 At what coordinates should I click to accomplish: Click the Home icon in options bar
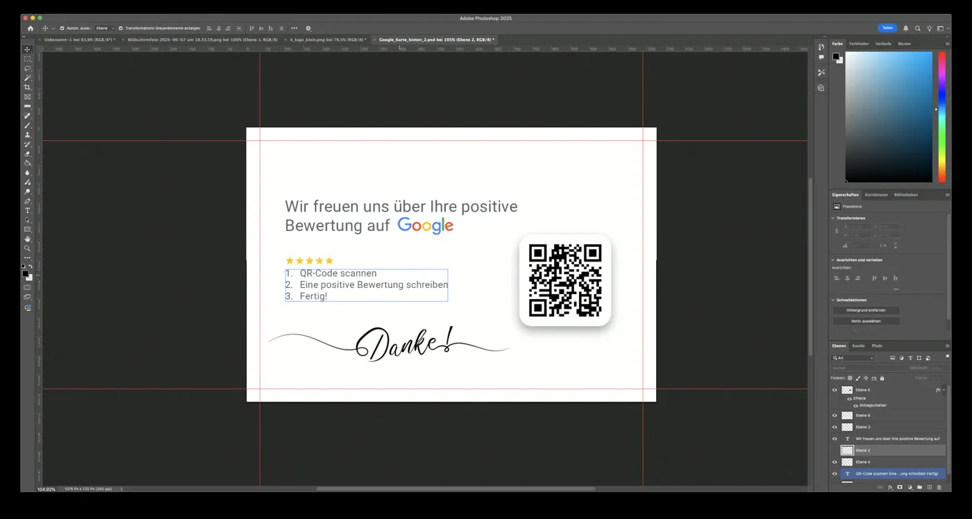[31, 28]
